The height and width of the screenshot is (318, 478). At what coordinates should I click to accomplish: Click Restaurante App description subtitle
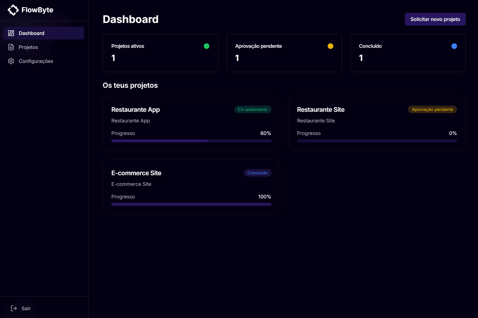pos(130,121)
